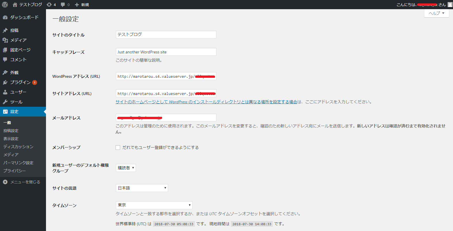Viewport: 453px width, 231px height.
Task: Click the キャッチフレーズ text field
Action: pos(166,52)
